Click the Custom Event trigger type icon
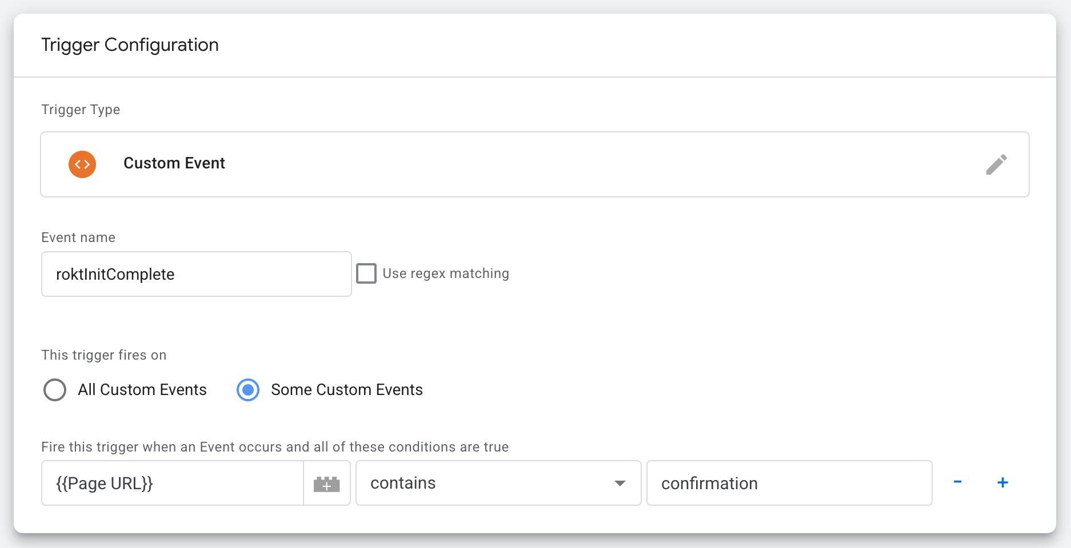This screenshot has width=1071, height=548. click(x=82, y=164)
